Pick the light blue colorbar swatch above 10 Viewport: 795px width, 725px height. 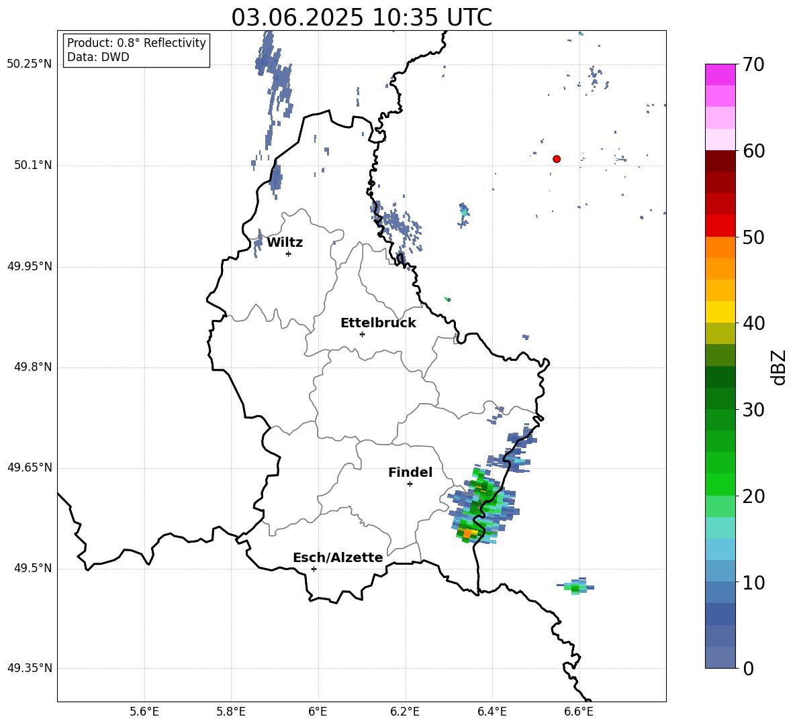click(x=720, y=571)
